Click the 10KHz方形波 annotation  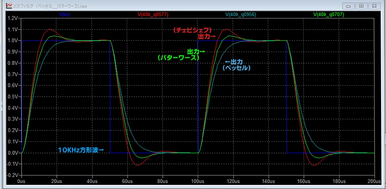[x=81, y=150]
